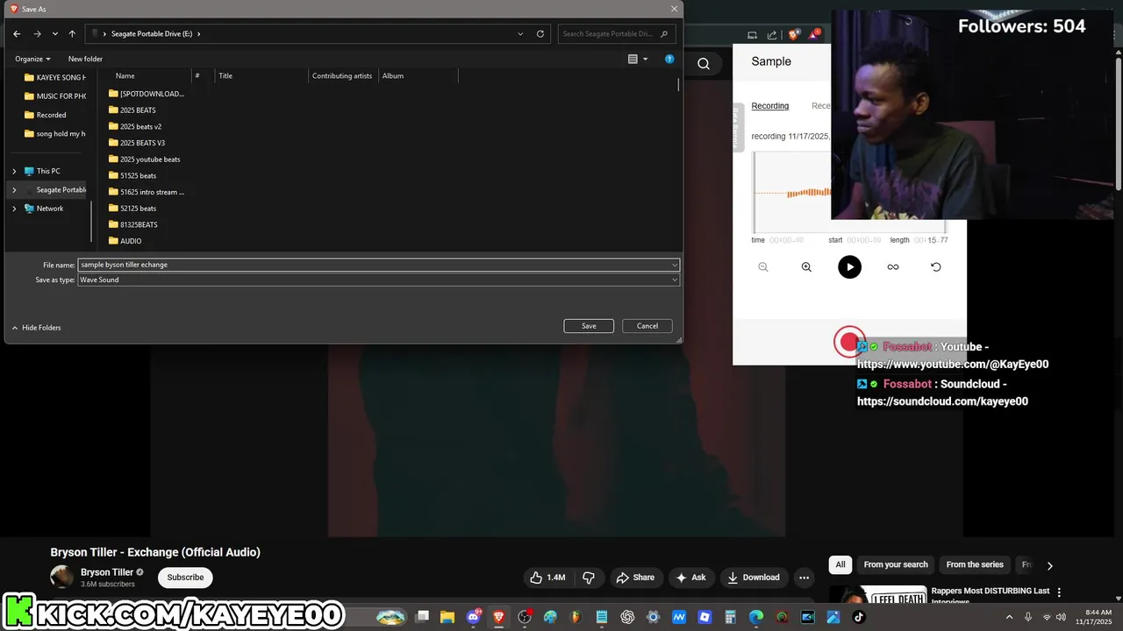Open the Save as type combo box

coord(379,280)
